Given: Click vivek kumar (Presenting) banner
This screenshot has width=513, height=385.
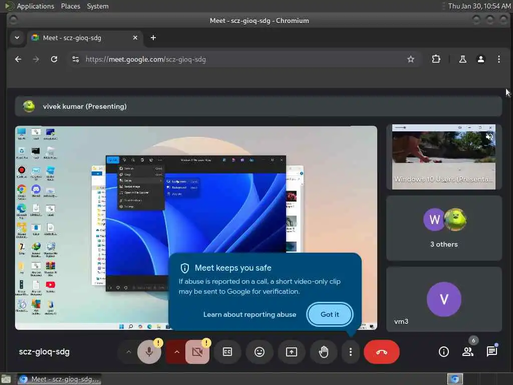Looking at the screenshot, I should click(259, 106).
